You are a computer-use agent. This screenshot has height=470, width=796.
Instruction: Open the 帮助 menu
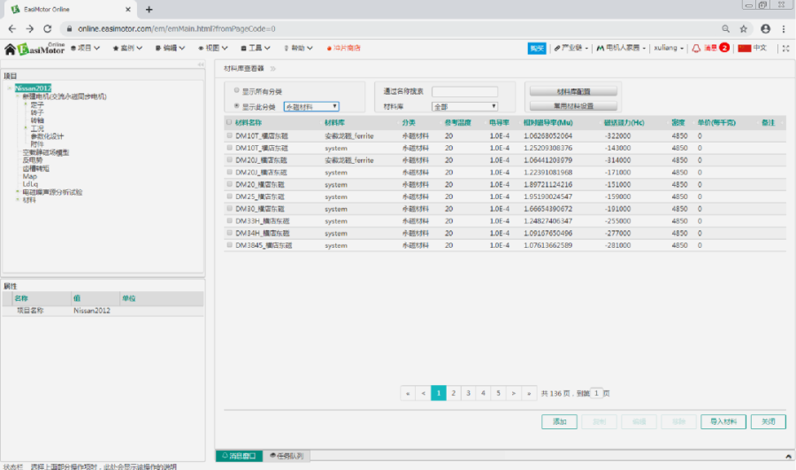298,49
